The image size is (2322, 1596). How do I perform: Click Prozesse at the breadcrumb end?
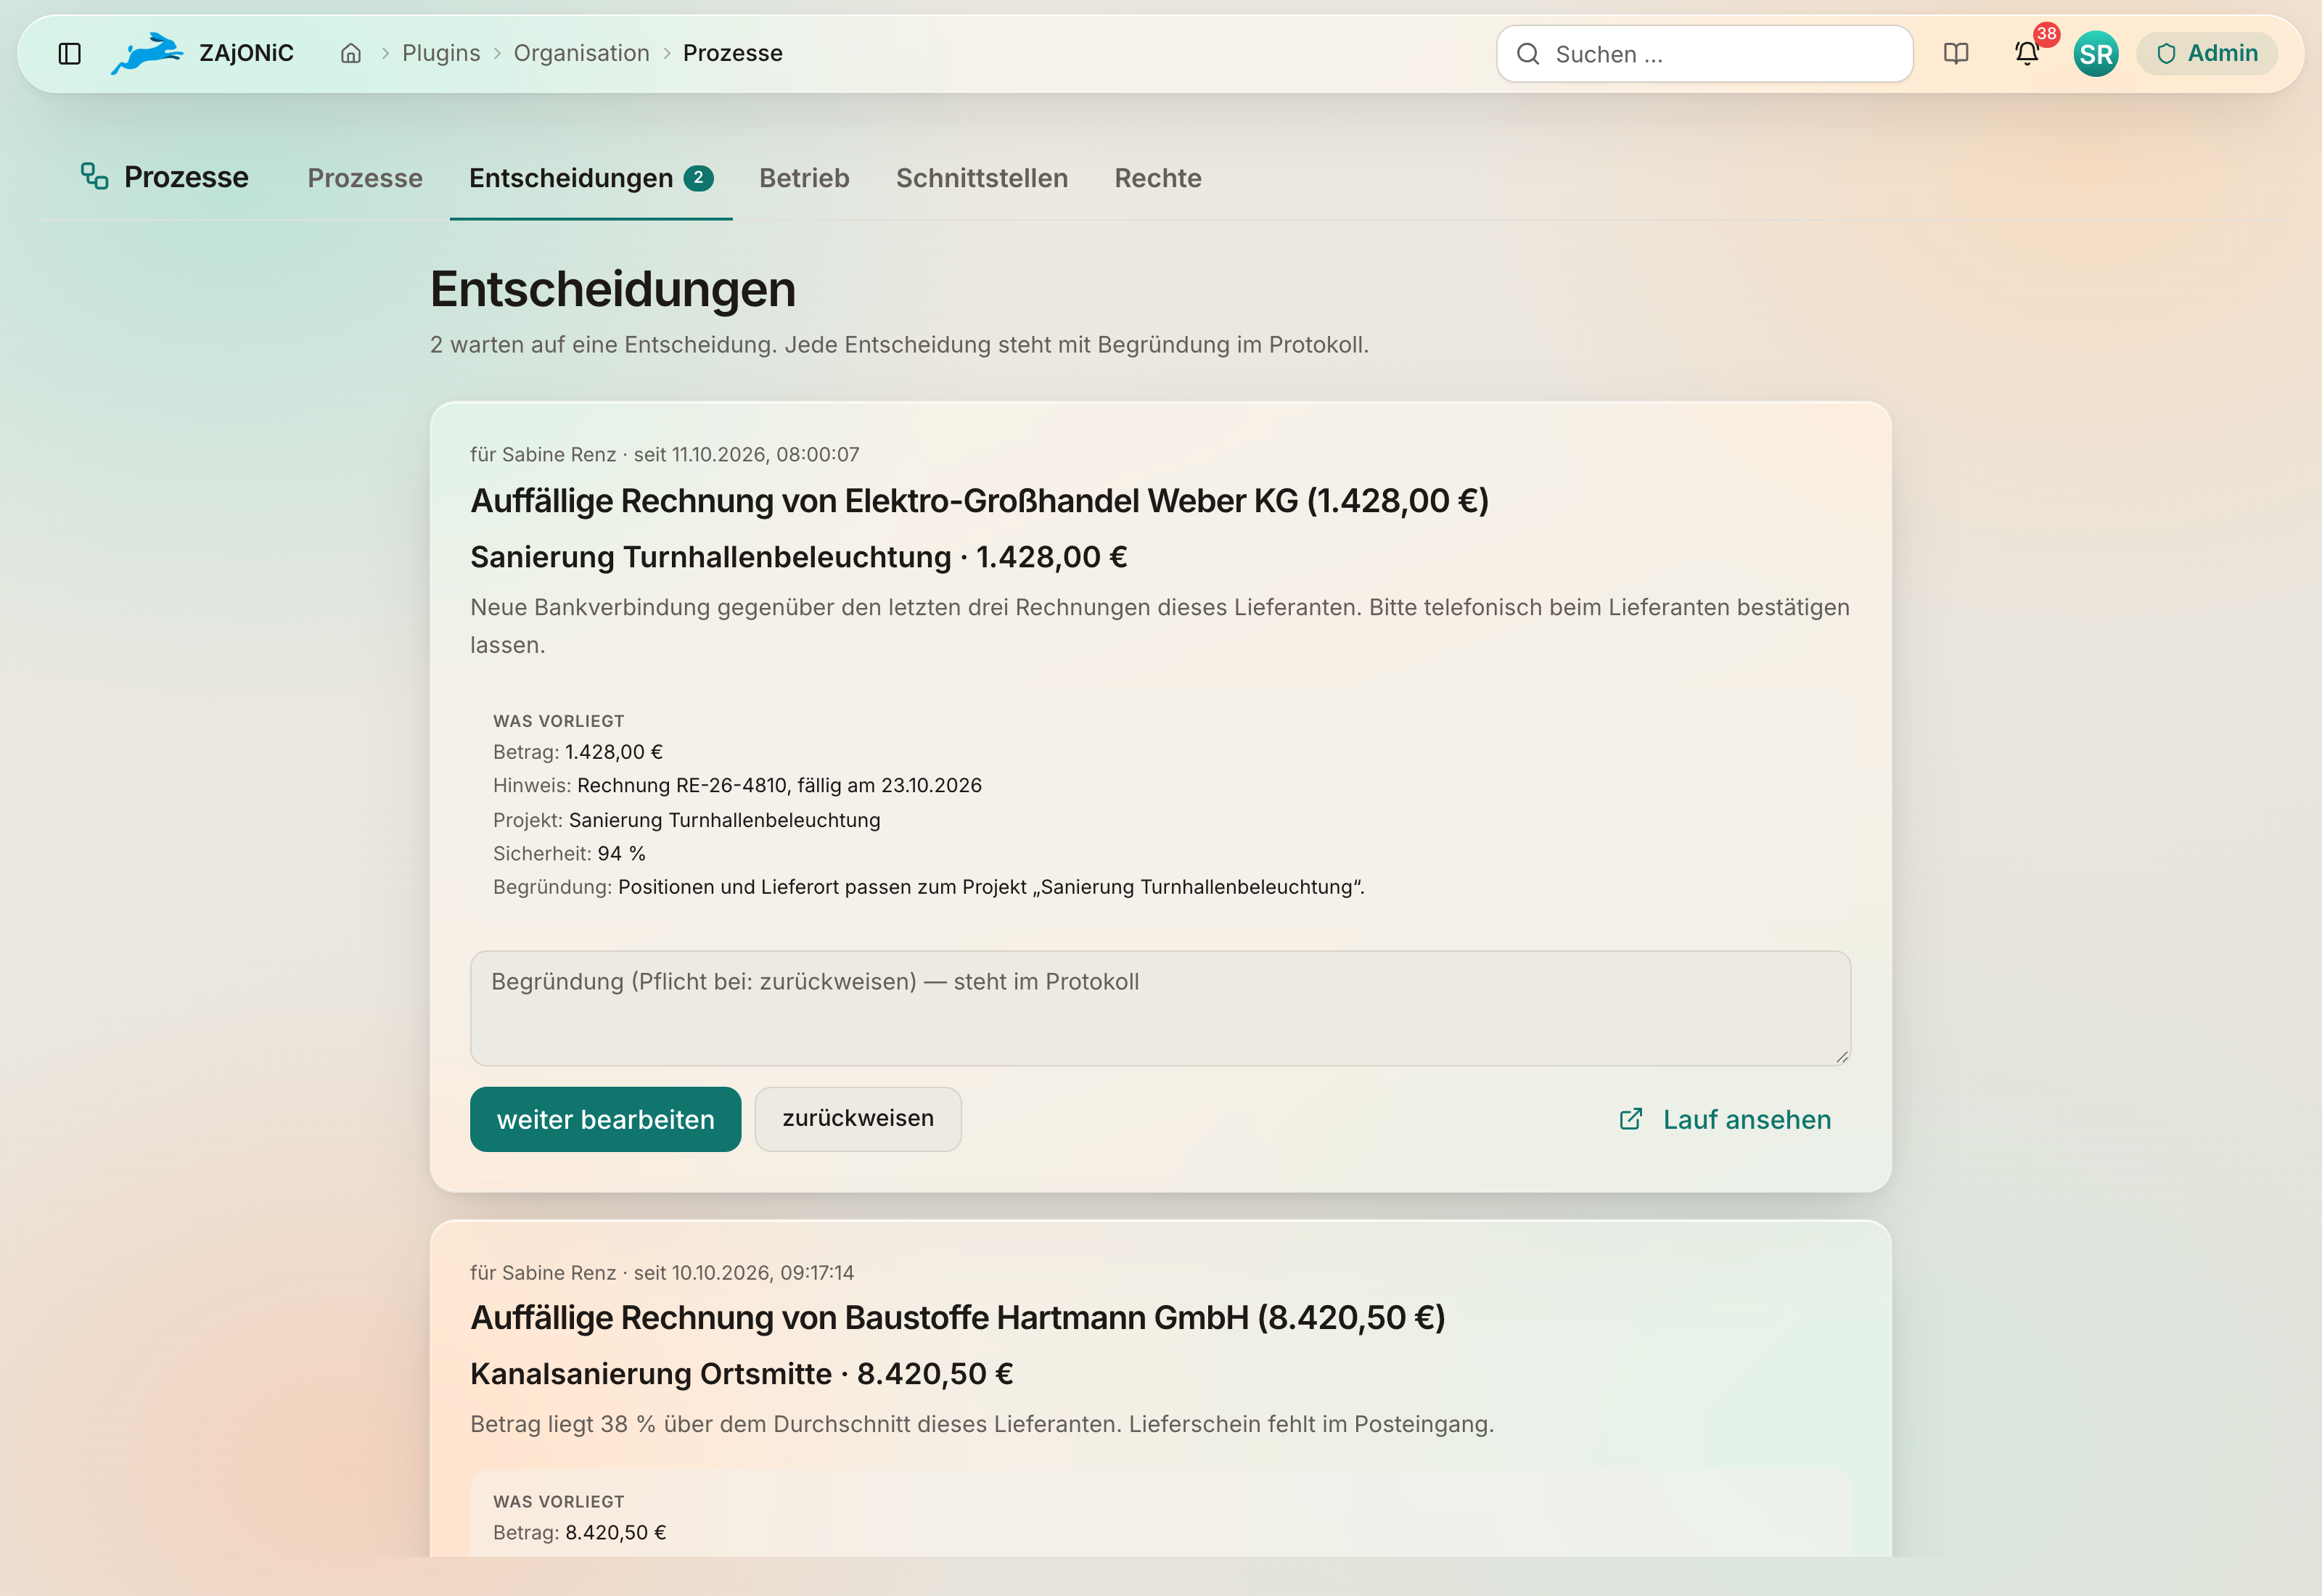pyautogui.click(x=733, y=54)
